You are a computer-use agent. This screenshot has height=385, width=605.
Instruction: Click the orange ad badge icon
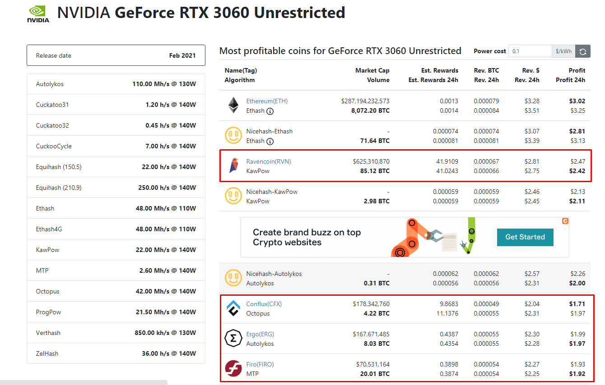pos(565,221)
